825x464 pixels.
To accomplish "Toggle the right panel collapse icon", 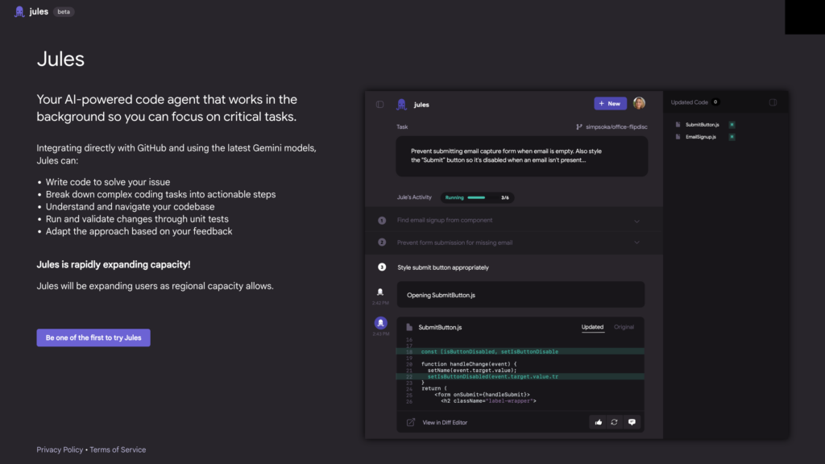I will (x=773, y=102).
